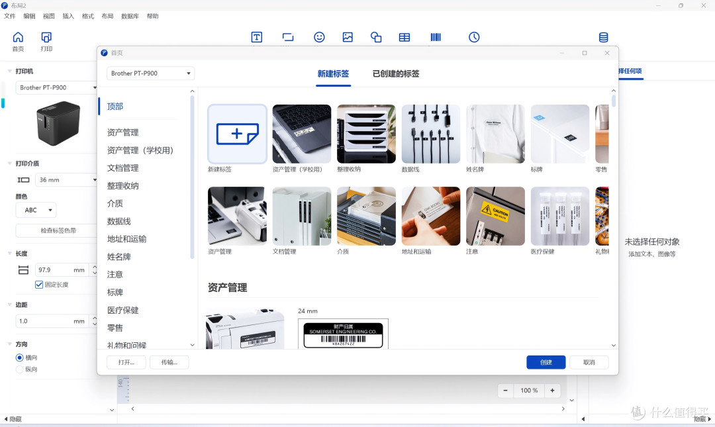Image resolution: width=715 pixels, height=427 pixels.
Task: Click the printer PT-P900 image
Action: pyautogui.click(x=58, y=123)
